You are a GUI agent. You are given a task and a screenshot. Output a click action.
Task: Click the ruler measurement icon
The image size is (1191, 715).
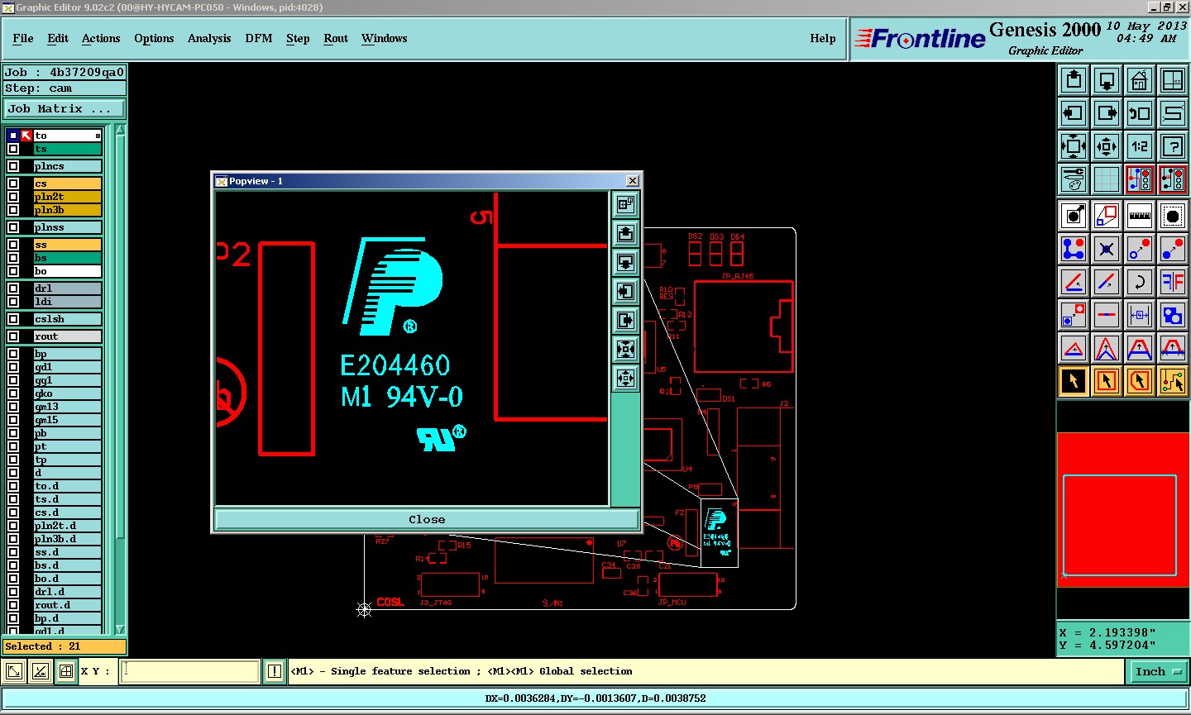(1140, 216)
